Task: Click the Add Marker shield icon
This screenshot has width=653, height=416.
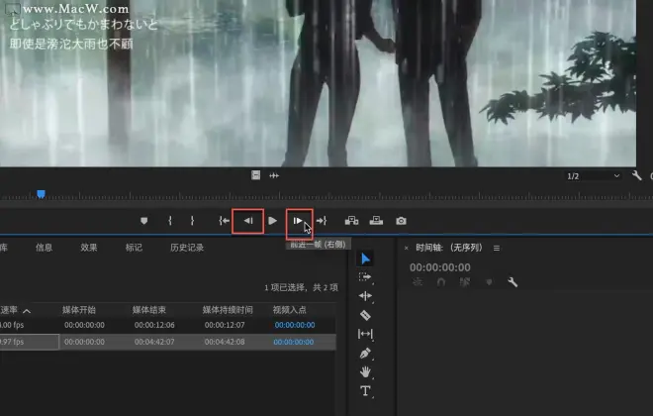Action: pyautogui.click(x=144, y=221)
